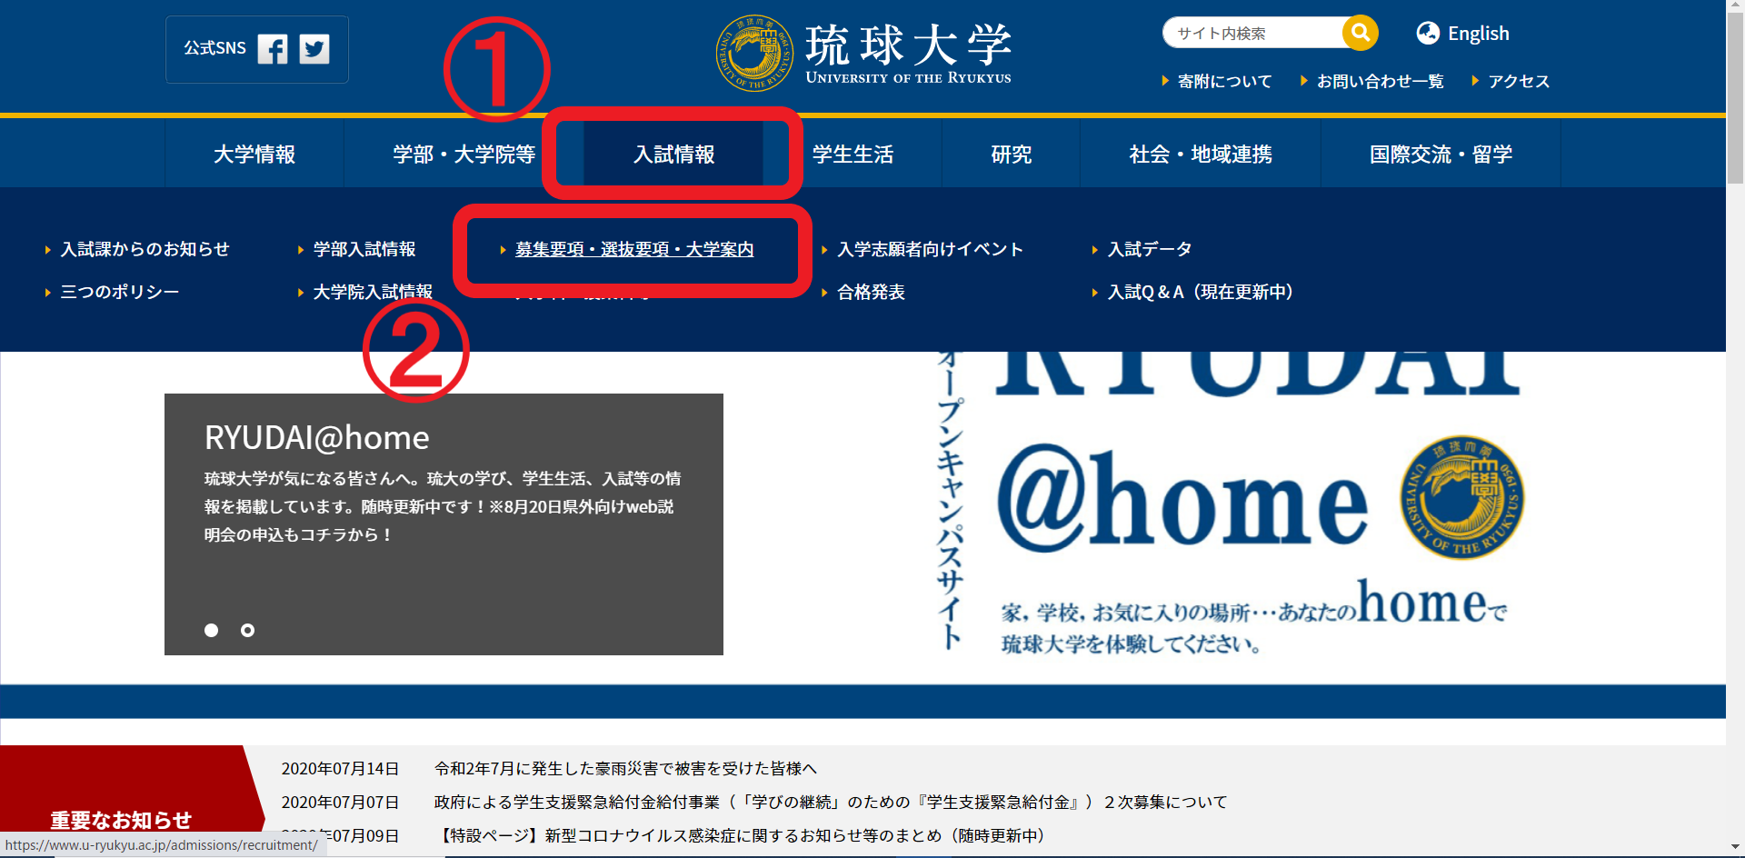Open the 学部・大学院等 menu
Image resolution: width=1745 pixels, height=858 pixels.
point(464,154)
